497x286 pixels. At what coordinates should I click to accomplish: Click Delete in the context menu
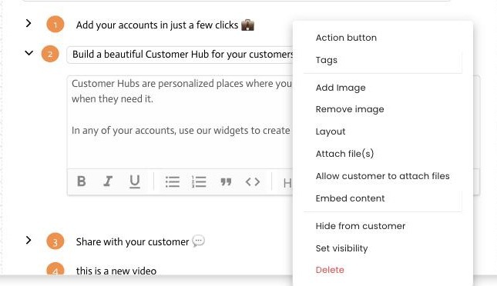pyautogui.click(x=330, y=270)
